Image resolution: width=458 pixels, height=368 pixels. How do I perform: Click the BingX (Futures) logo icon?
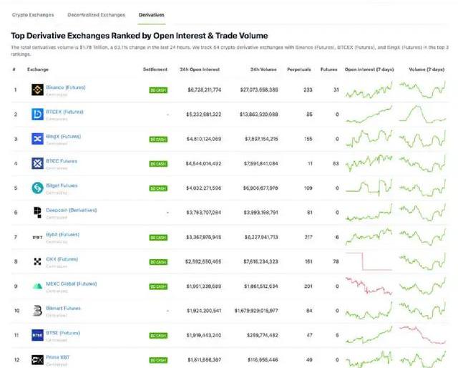coord(37,139)
